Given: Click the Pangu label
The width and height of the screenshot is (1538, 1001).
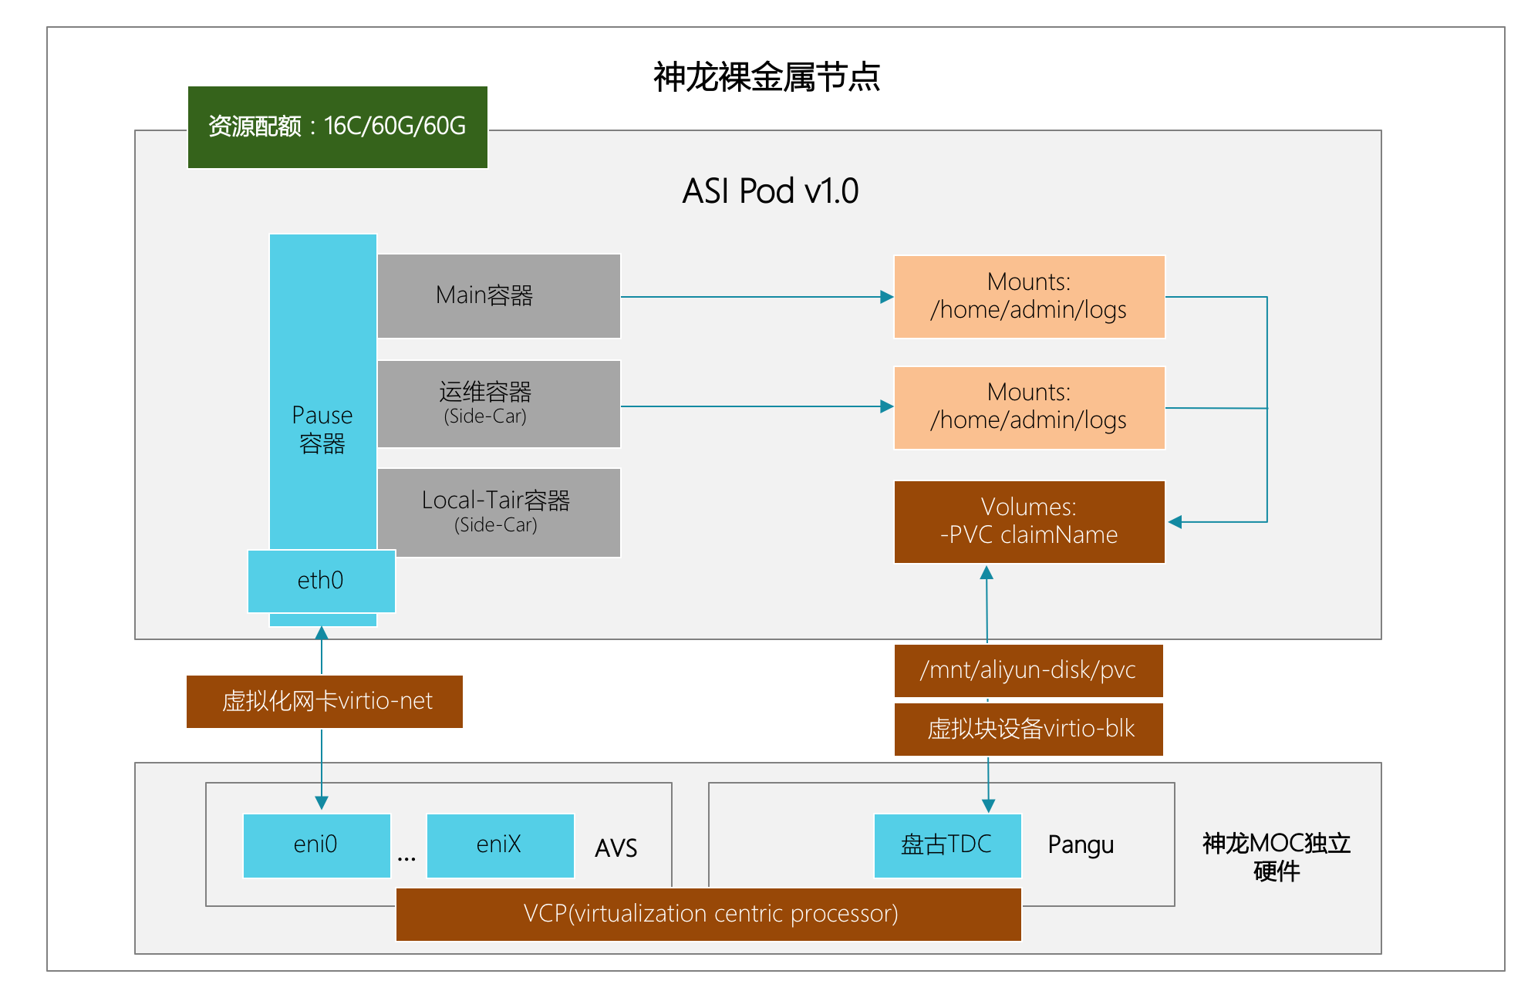Looking at the screenshot, I should click(1081, 845).
